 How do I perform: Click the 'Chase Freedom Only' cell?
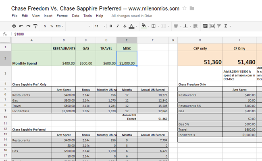pos(200,84)
